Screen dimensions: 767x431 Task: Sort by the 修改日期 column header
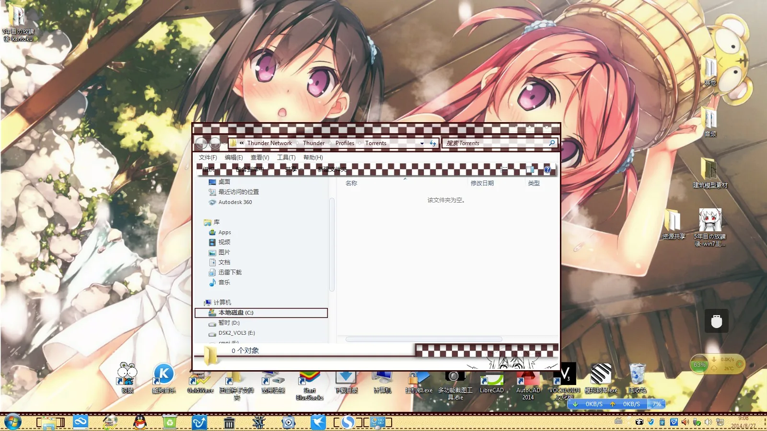(x=482, y=183)
